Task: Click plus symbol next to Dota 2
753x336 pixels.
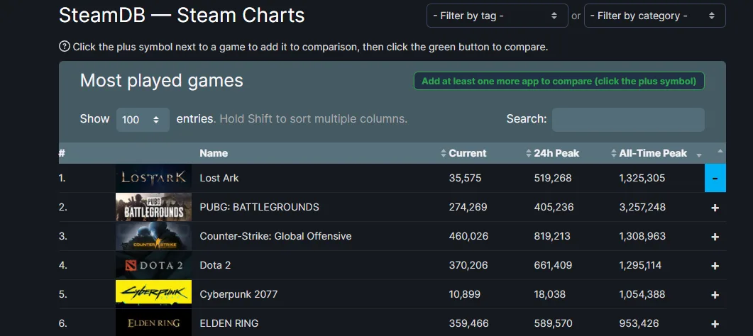Action: point(715,266)
